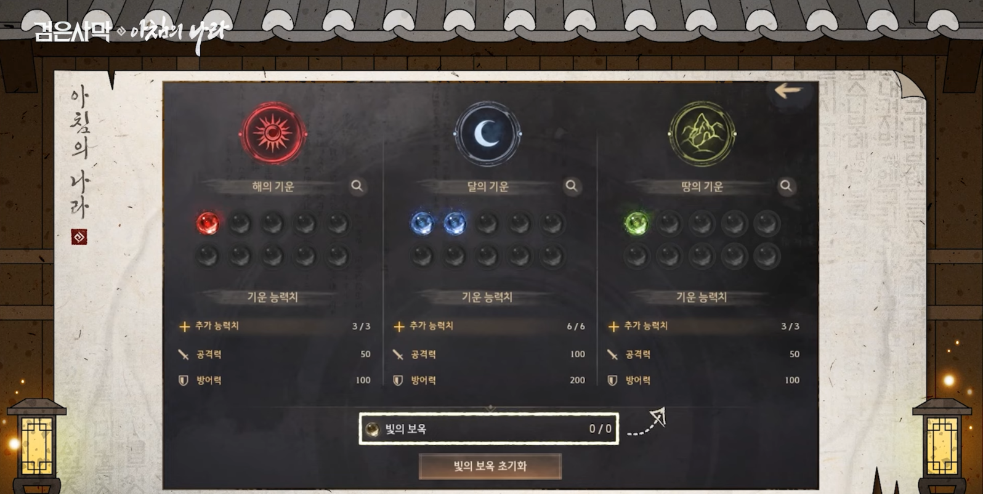The width and height of the screenshot is (983, 494).
Task: Go back using the arrow icon
Action: (x=788, y=91)
